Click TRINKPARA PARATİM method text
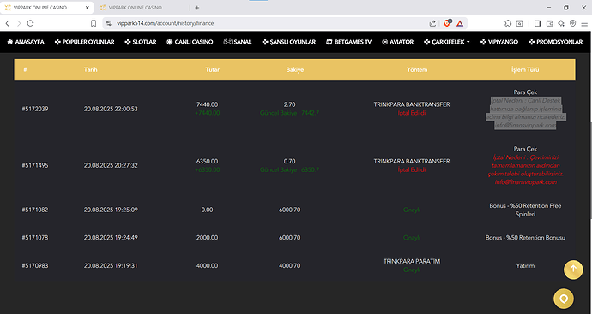Screen dimensions: 592x314 412,261
